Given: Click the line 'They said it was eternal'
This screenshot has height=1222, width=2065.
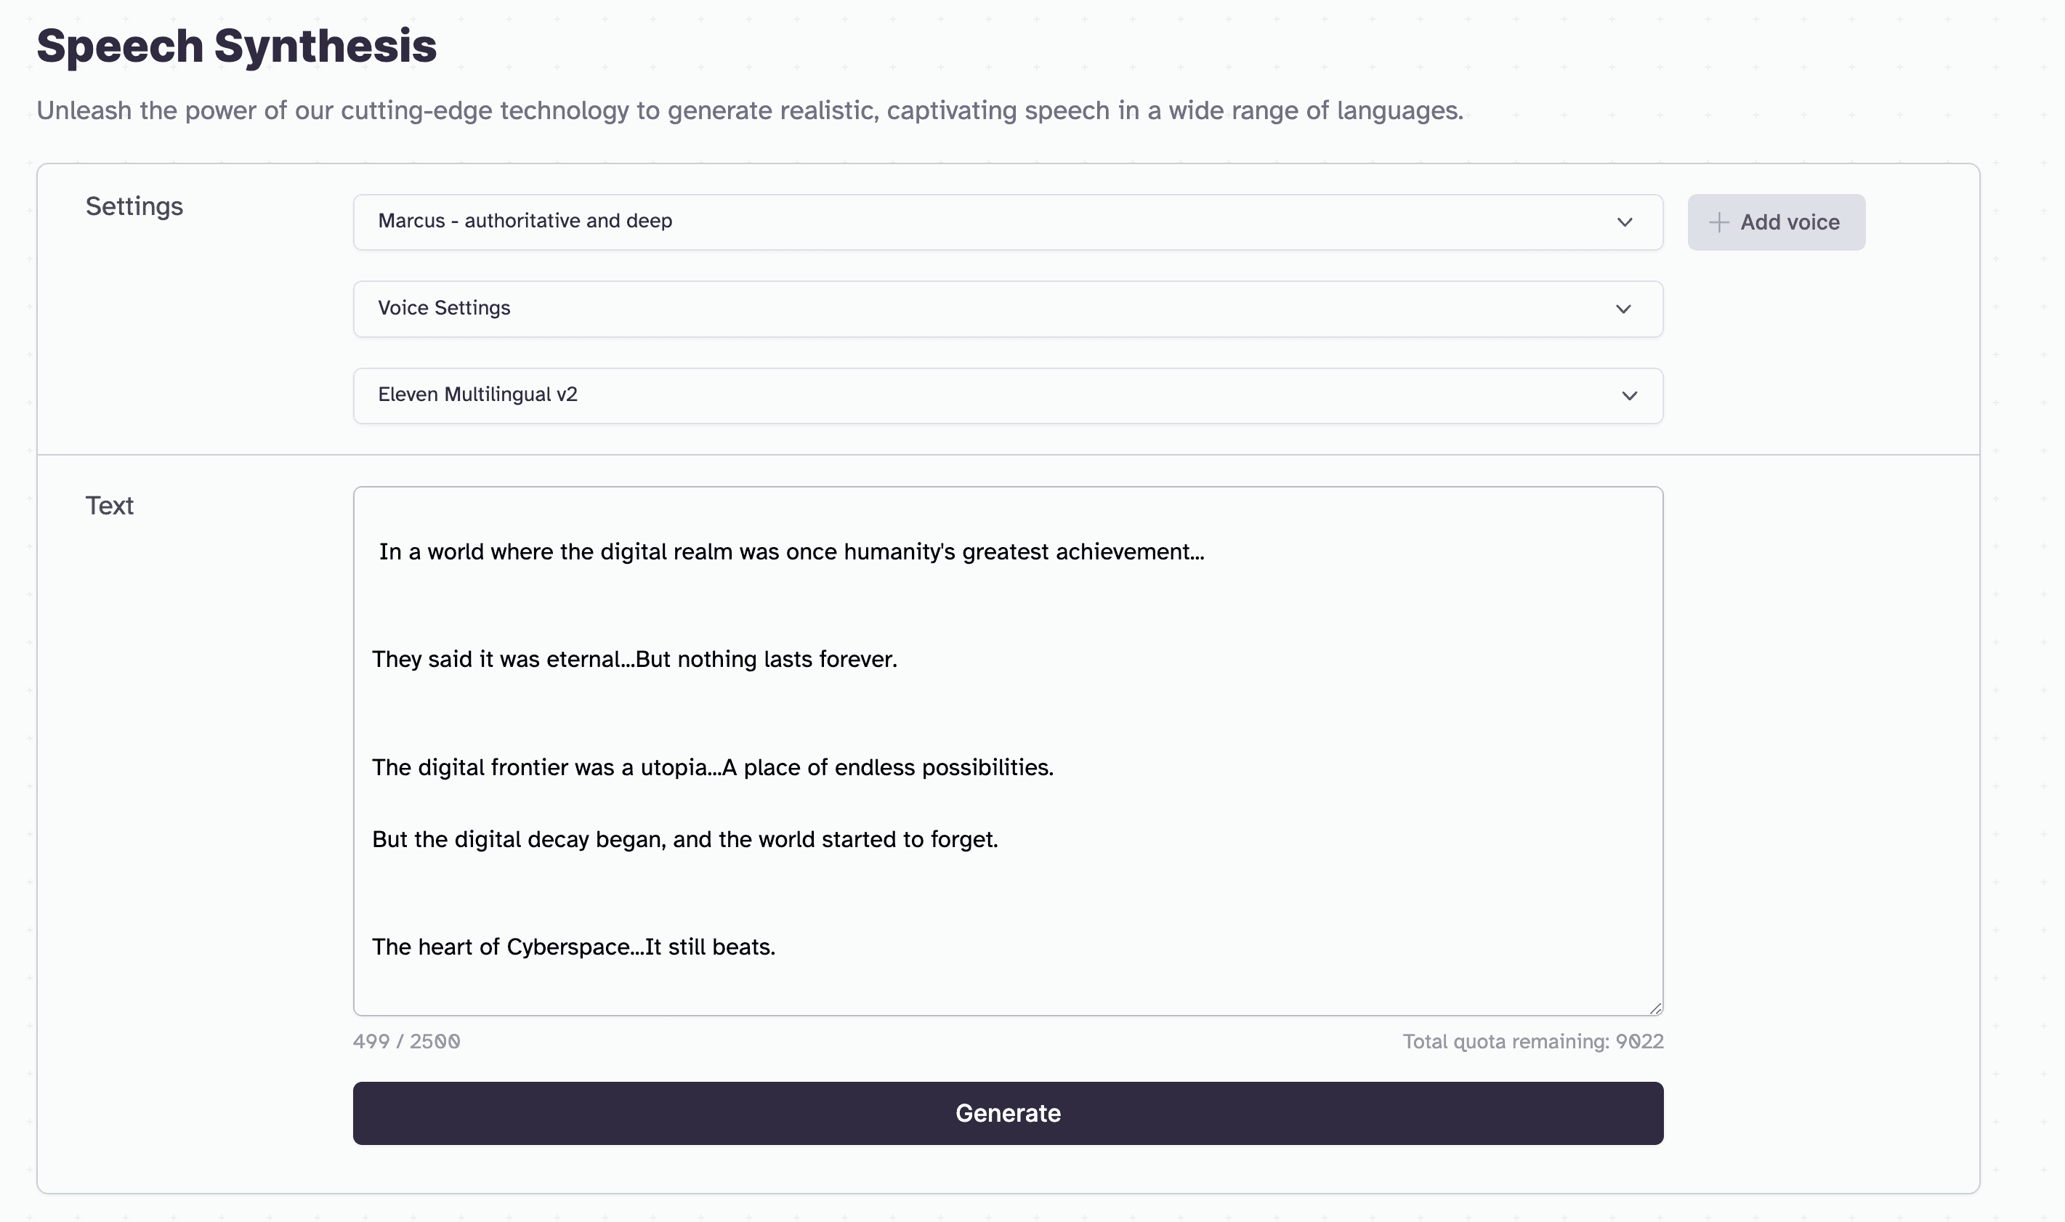Looking at the screenshot, I should 635,660.
